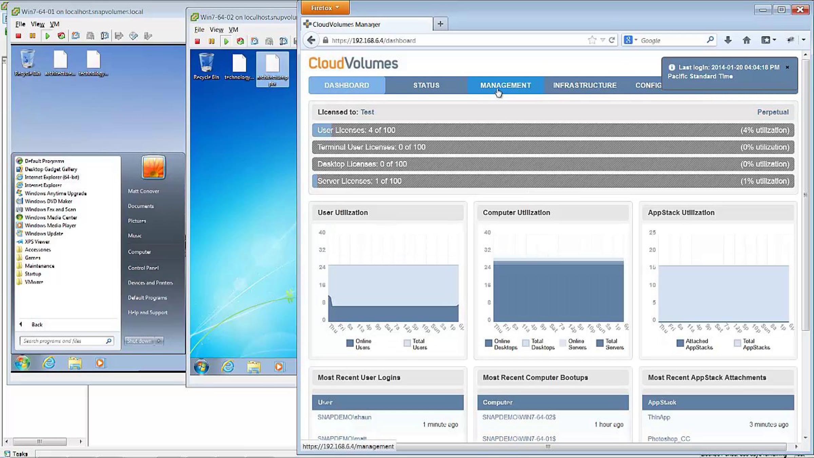Image resolution: width=814 pixels, height=458 pixels.
Task: Suspend Win7-64-01 using the pause icon
Action: (33, 36)
